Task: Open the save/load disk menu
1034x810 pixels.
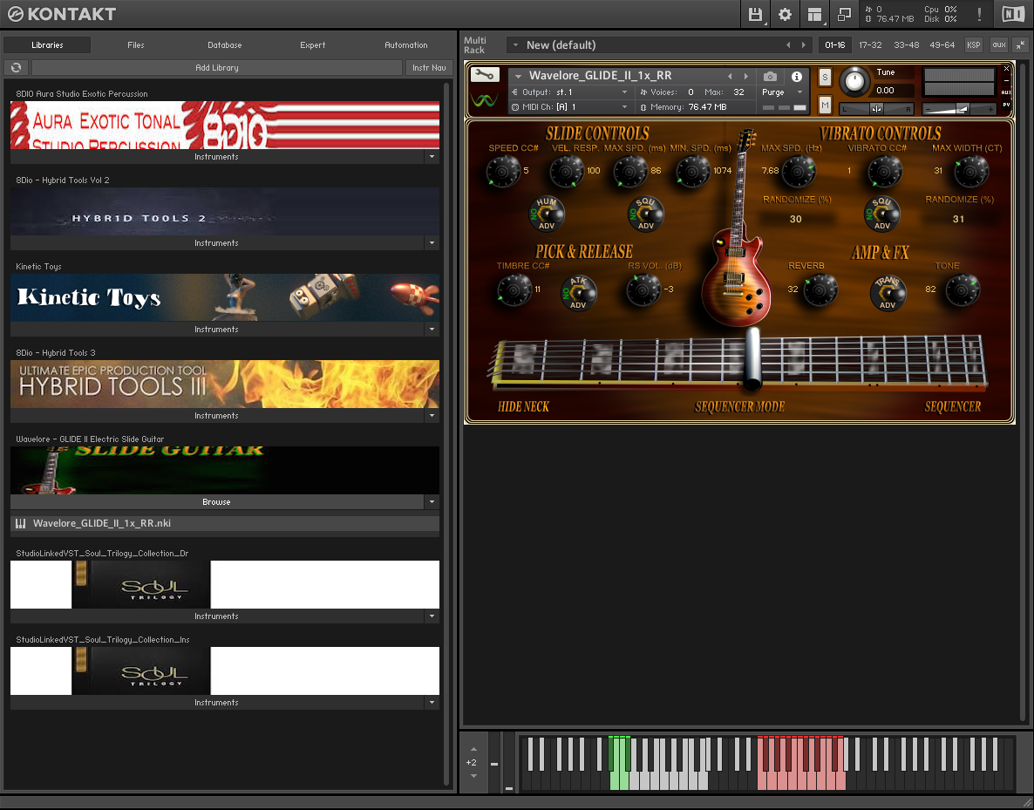Action: [756, 15]
